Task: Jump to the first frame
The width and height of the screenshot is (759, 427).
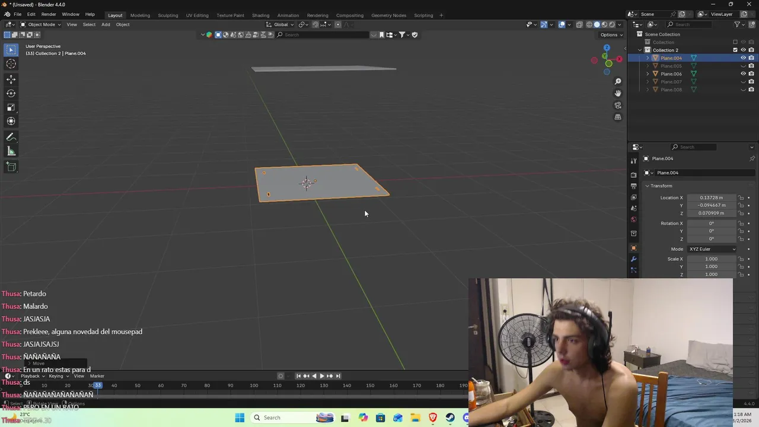Action: 298,376
